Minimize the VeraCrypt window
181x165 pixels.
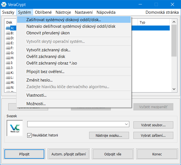[x=140, y=4]
